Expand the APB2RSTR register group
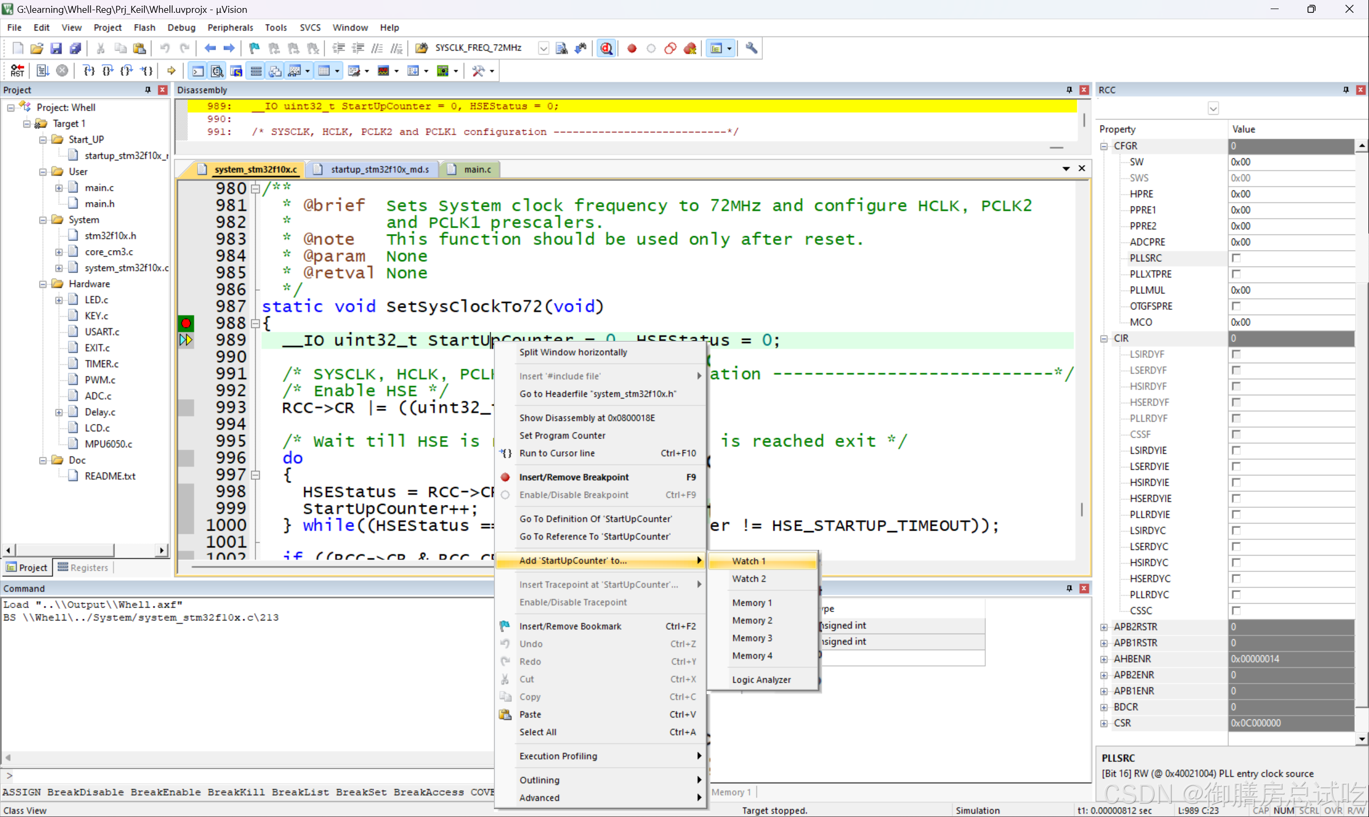This screenshot has width=1369, height=817. 1104,627
